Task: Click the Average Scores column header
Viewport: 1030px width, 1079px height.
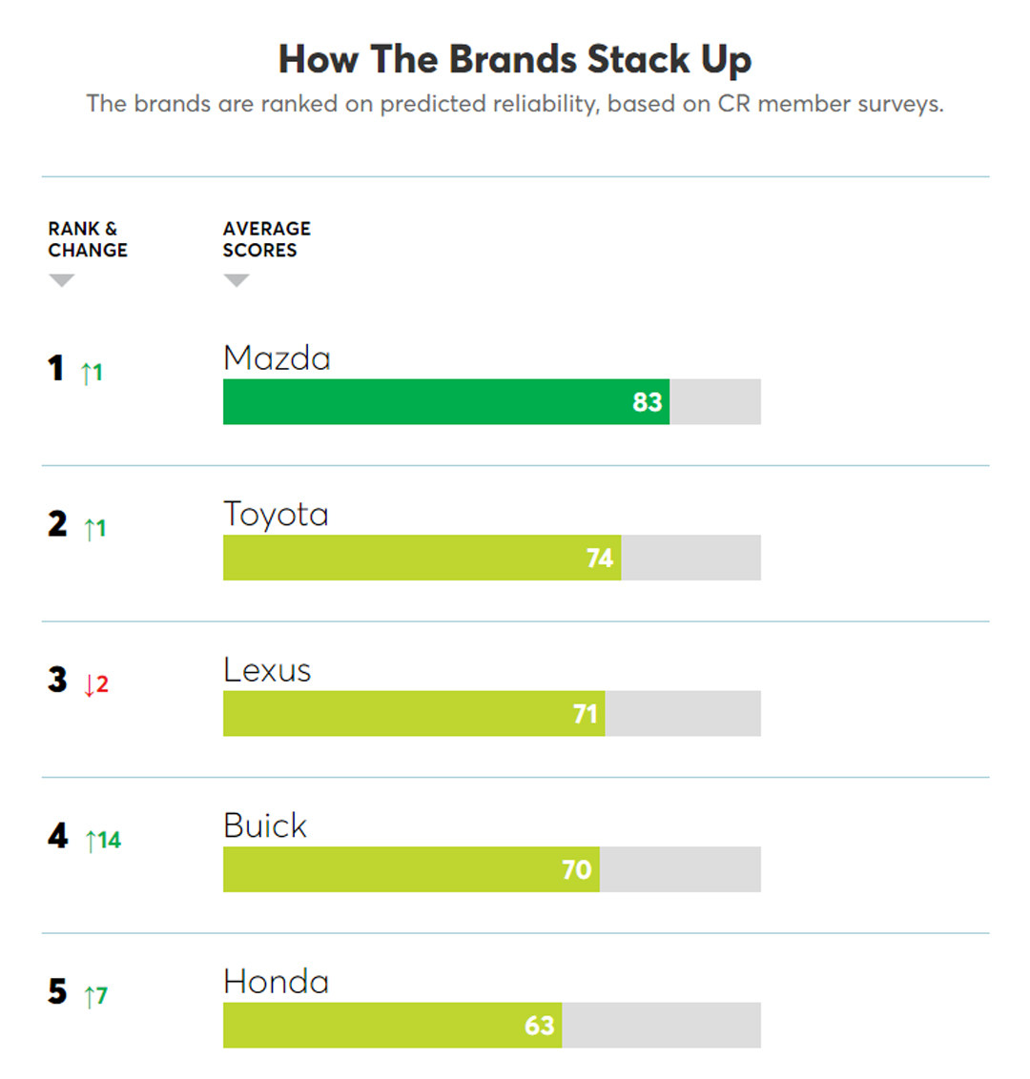Action: tap(266, 239)
